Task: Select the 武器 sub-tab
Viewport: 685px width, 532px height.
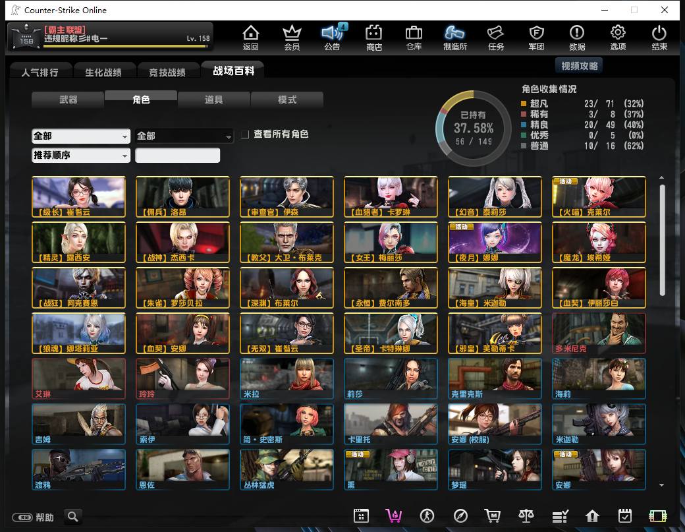Action: (x=68, y=100)
